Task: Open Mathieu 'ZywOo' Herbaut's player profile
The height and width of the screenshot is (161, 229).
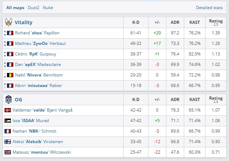Action: [41, 43]
